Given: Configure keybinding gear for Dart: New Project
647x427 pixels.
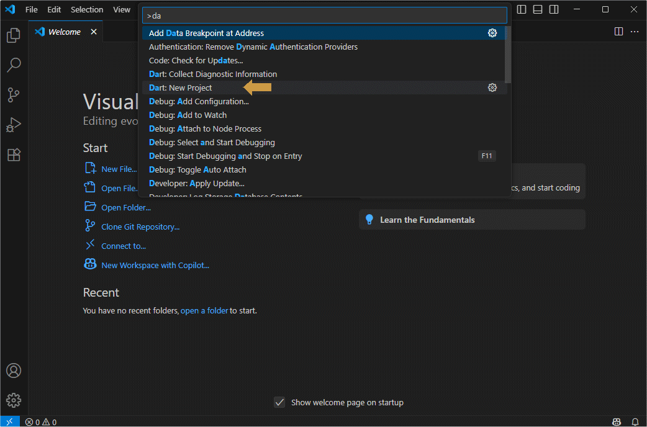Looking at the screenshot, I should (492, 88).
